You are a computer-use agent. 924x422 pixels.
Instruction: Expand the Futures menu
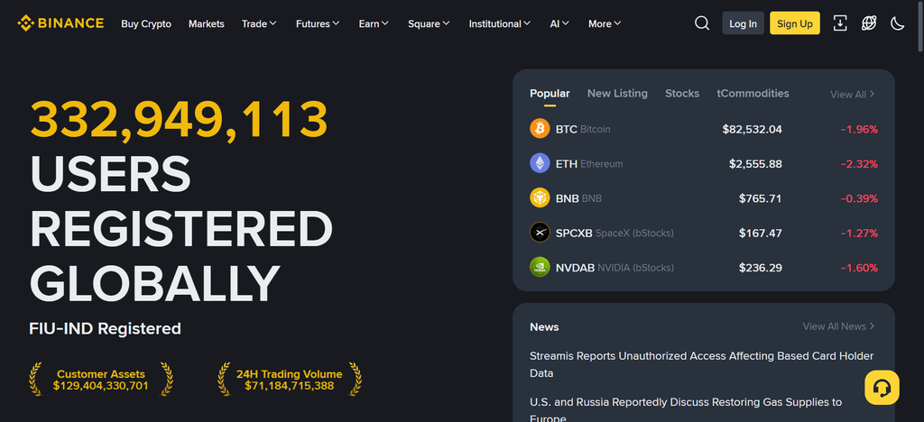(318, 23)
